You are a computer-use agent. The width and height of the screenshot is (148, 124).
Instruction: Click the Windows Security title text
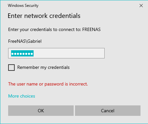[x=23, y=6]
